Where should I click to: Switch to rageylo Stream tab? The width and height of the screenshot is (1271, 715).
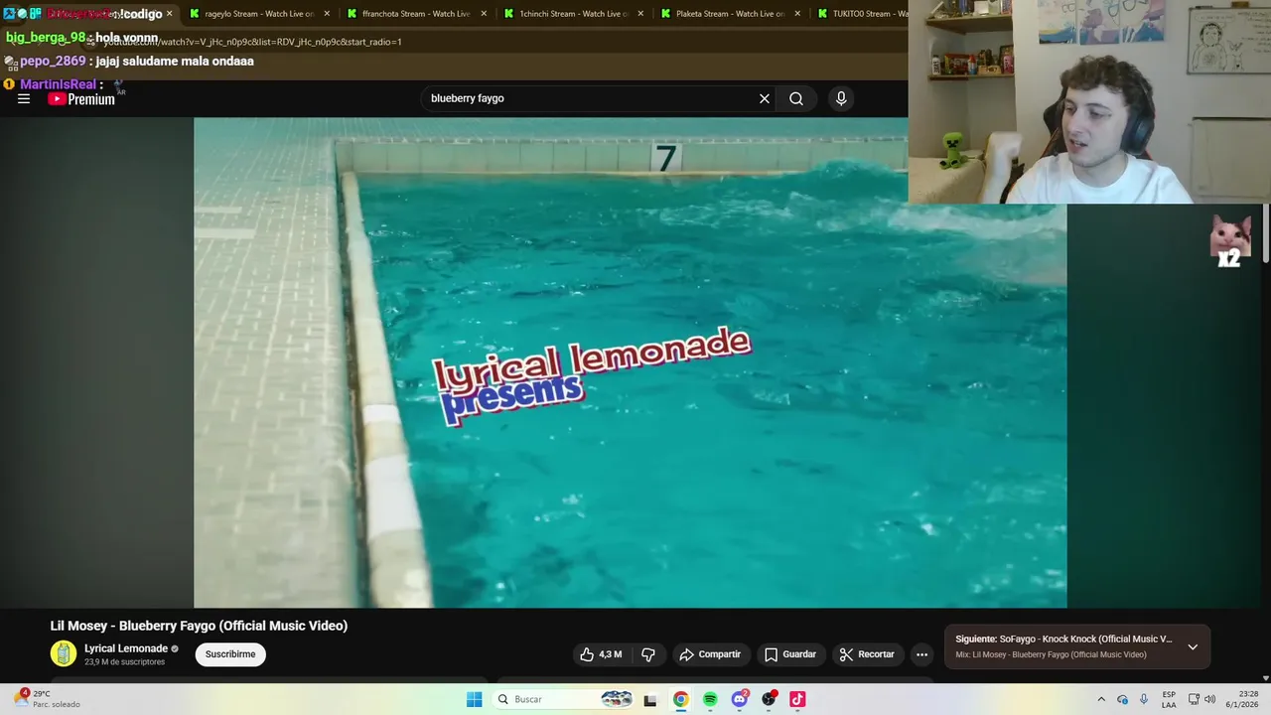(x=258, y=14)
